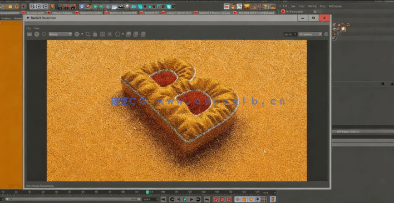
Task: Click the hollow circle channel icon in RenderView
Action: click(117, 34)
